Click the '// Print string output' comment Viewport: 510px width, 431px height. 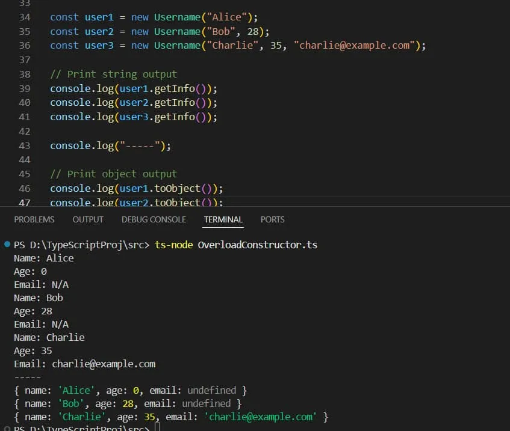tap(114, 75)
